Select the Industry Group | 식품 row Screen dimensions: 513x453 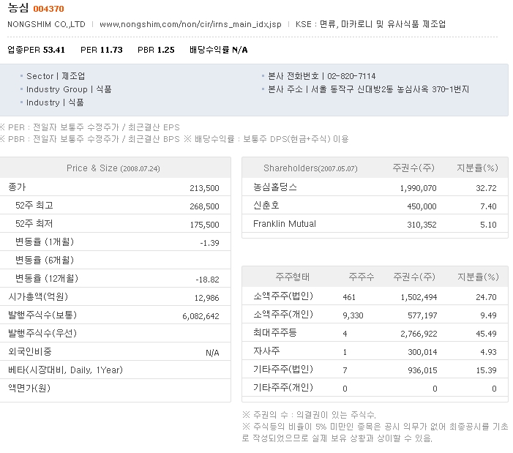coord(69,89)
